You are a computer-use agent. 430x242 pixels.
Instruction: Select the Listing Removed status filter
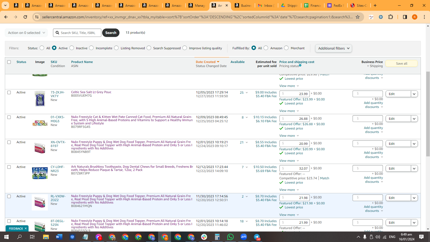point(116,48)
